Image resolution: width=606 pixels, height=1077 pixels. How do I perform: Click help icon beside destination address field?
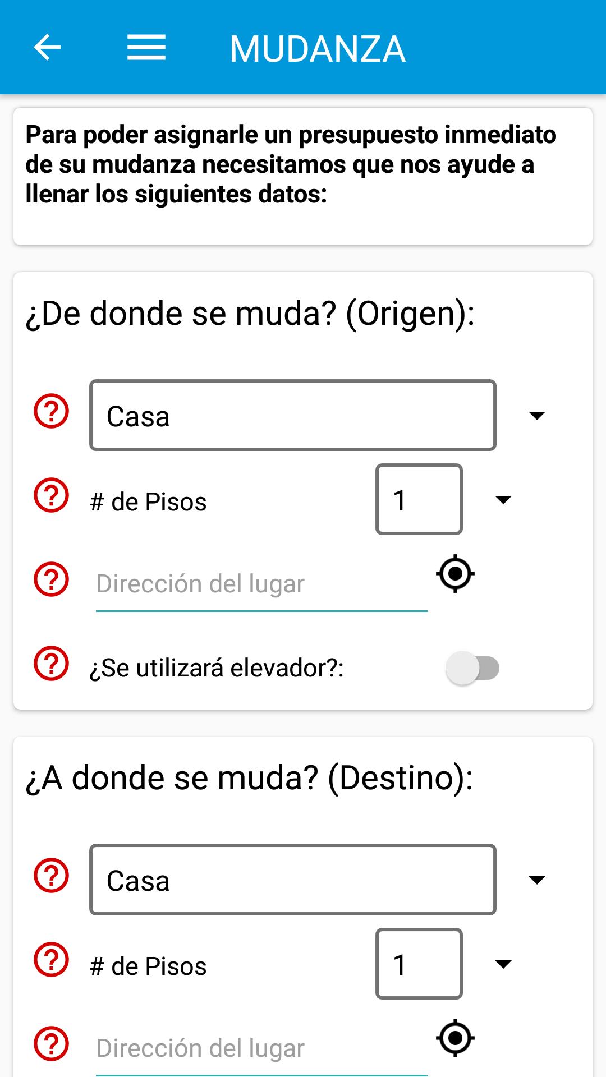pos(52,1044)
